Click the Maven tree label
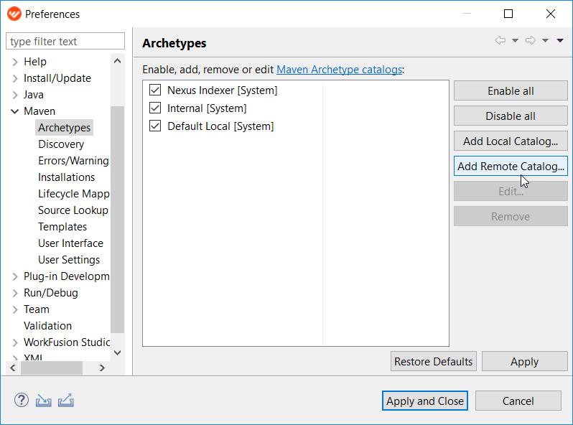The height and width of the screenshot is (425, 573). [x=39, y=111]
